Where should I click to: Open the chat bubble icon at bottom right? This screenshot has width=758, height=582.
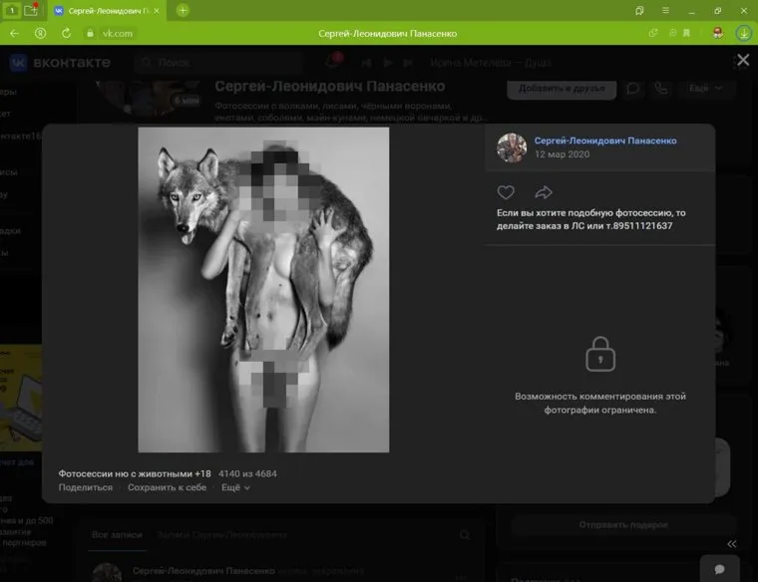tap(718, 568)
